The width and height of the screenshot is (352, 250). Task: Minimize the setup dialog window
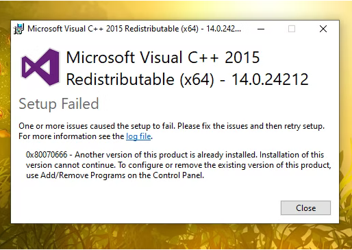(261, 29)
